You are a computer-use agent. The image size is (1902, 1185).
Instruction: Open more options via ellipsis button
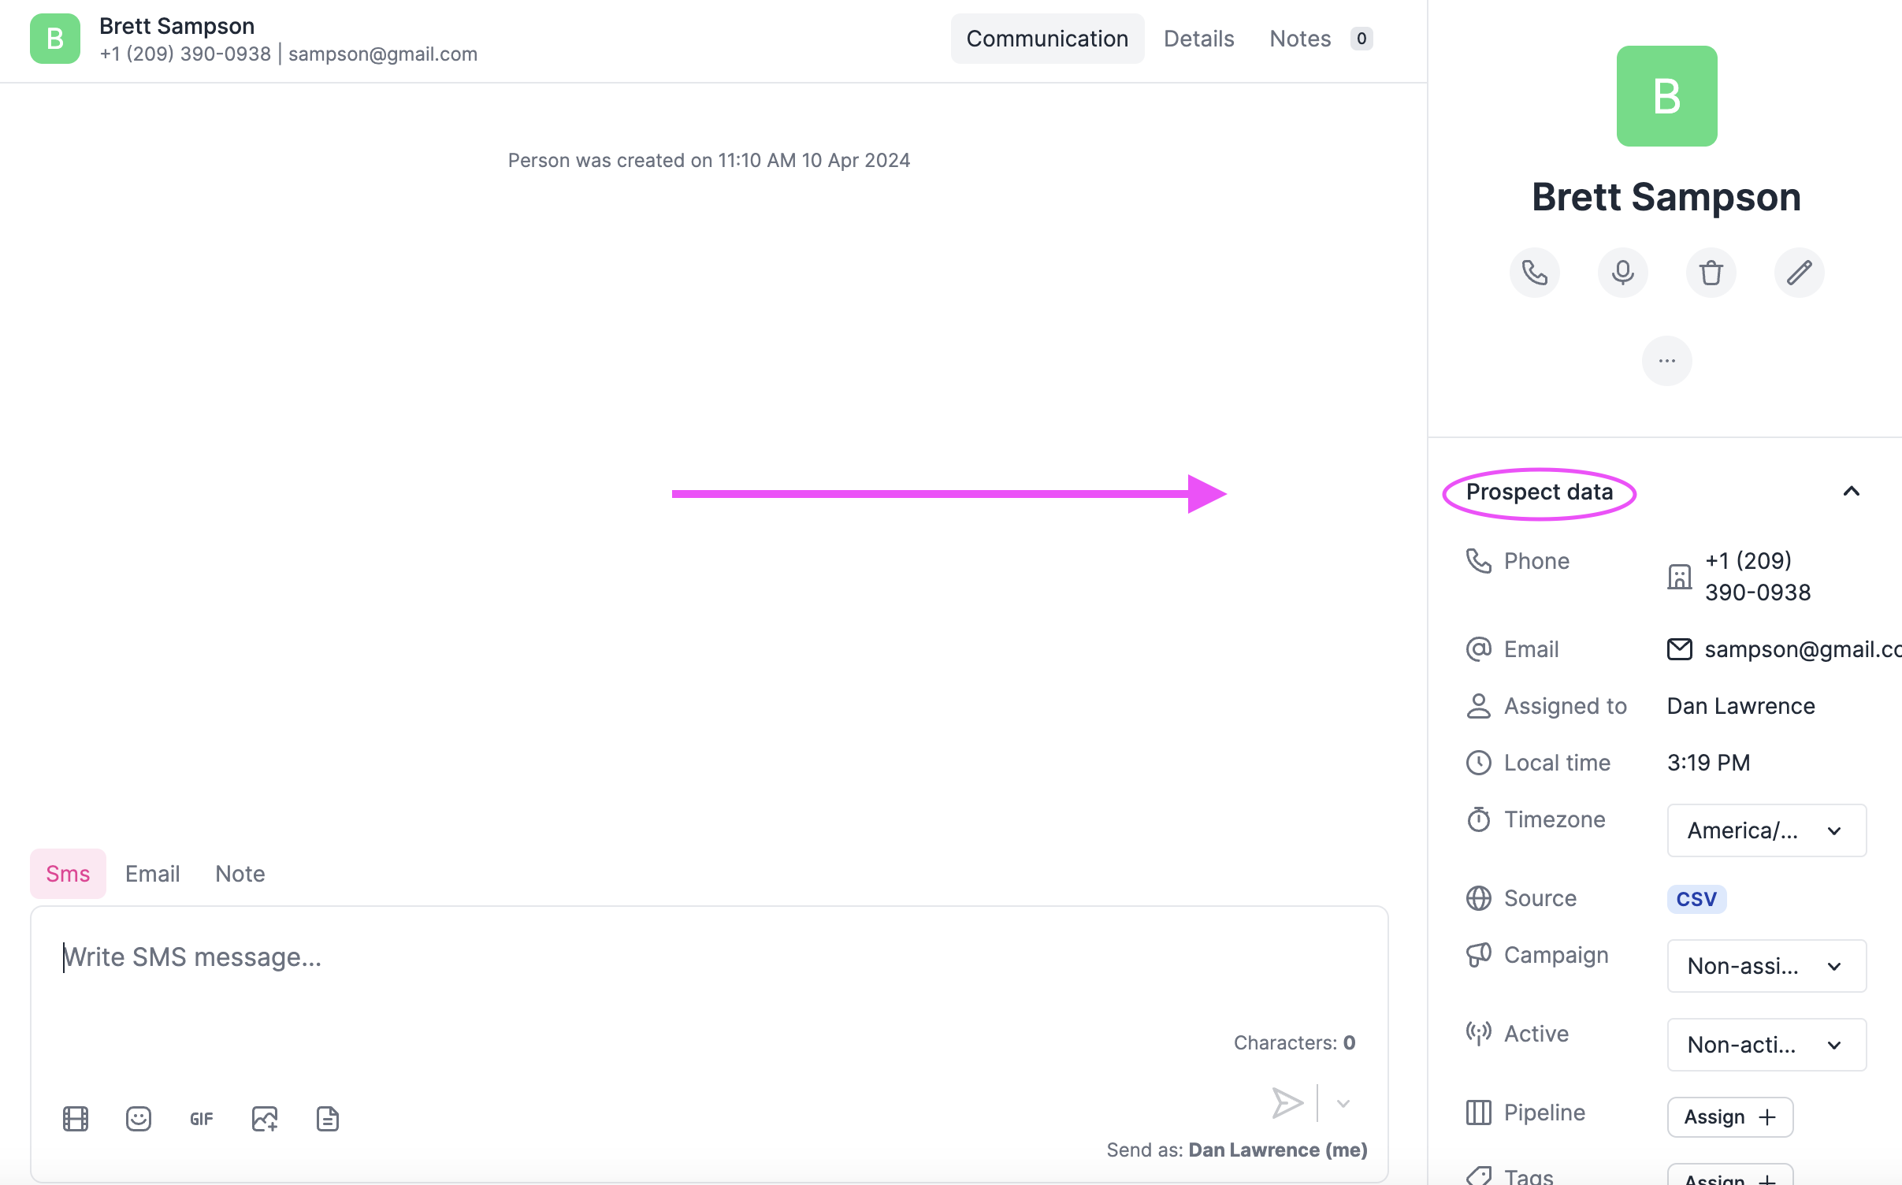pyautogui.click(x=1666, y=360)
